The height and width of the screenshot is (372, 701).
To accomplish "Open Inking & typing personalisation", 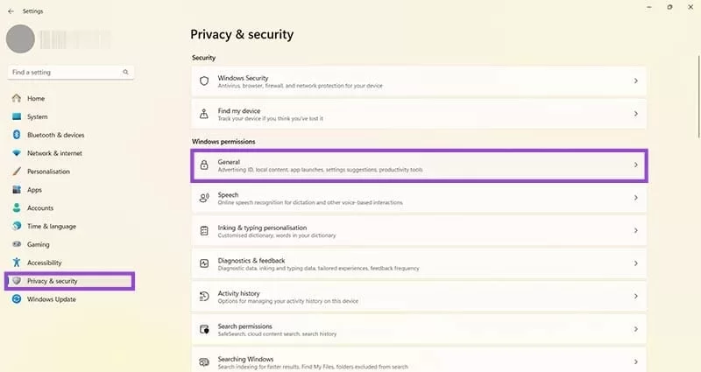I will coord(419,231).
